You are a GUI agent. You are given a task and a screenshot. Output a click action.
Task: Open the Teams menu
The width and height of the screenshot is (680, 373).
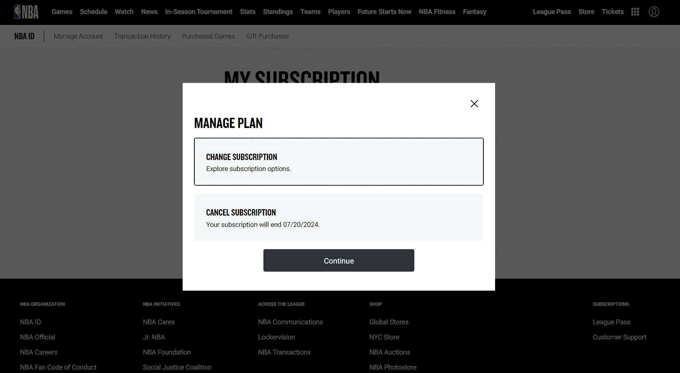[310, 12]
